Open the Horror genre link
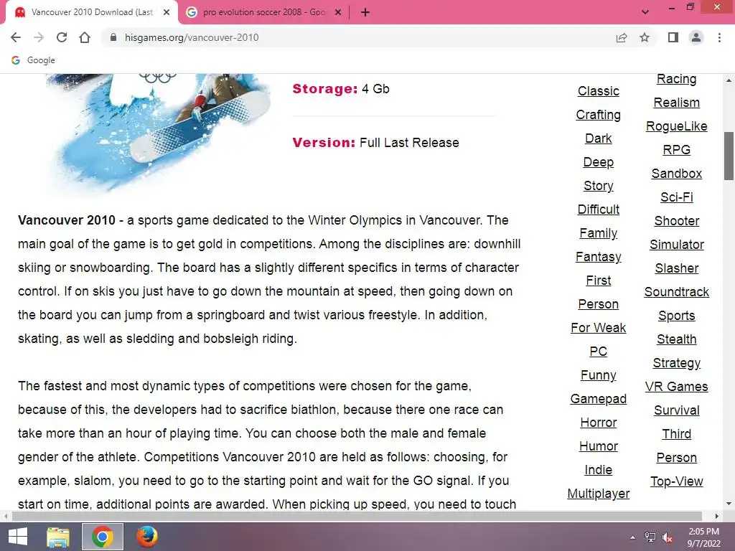The image size is (735, 551). pos(598,422)
